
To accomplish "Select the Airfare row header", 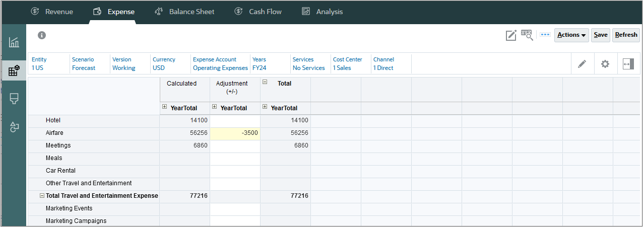I will coord(94,133).
